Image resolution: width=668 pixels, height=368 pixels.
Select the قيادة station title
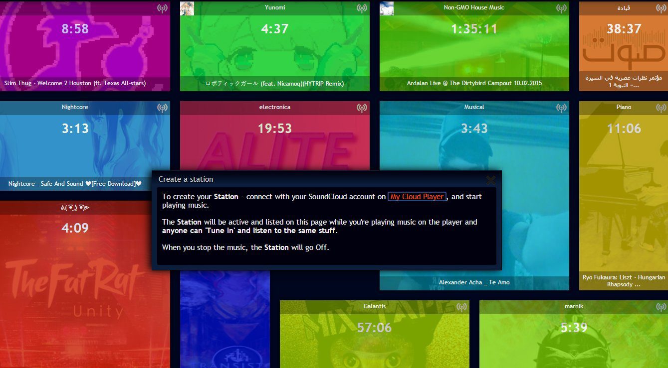[x=624, y=8]
